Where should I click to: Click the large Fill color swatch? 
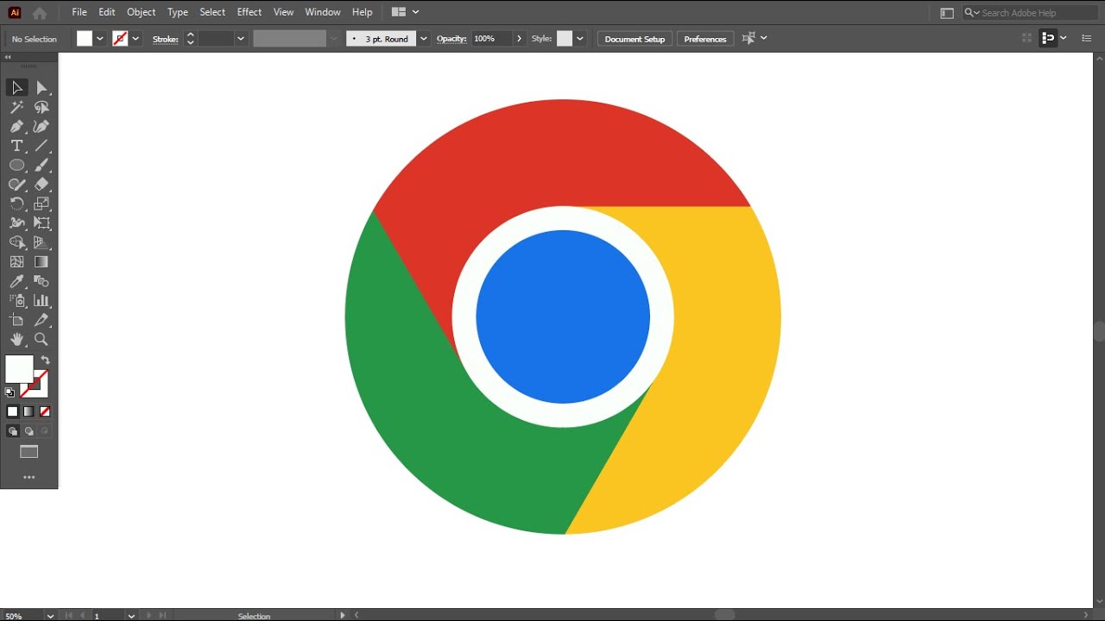point(19,369)
